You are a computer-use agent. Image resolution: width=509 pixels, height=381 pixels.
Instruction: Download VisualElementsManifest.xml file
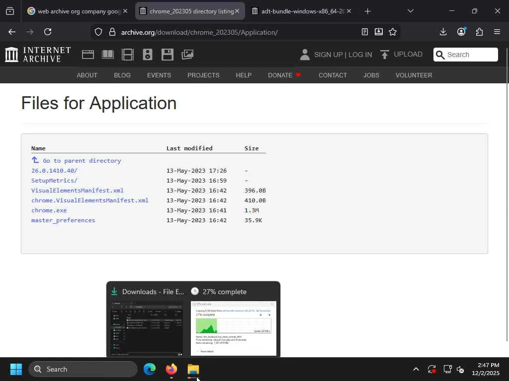77,190
